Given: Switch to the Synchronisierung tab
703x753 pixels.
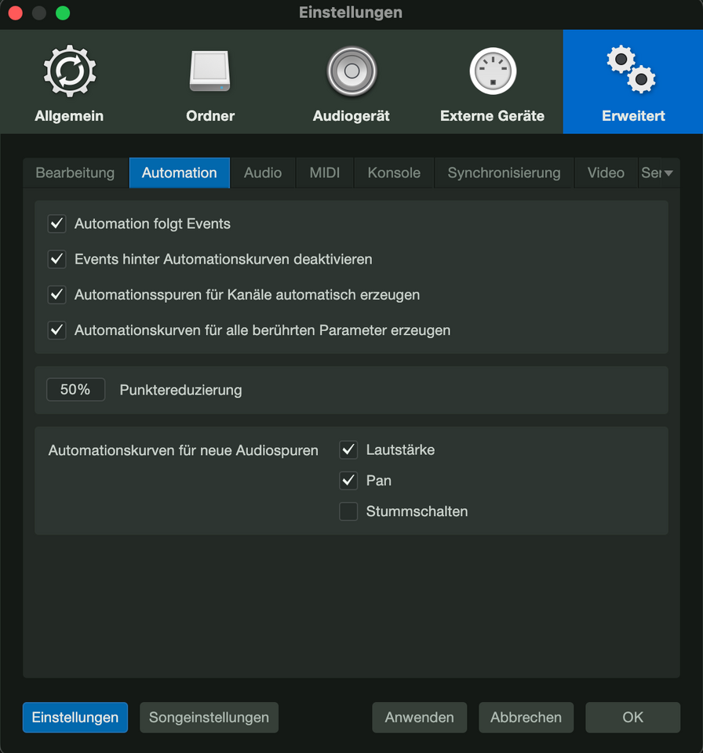Looking at the screenshot, I should (x=504, y=173).
